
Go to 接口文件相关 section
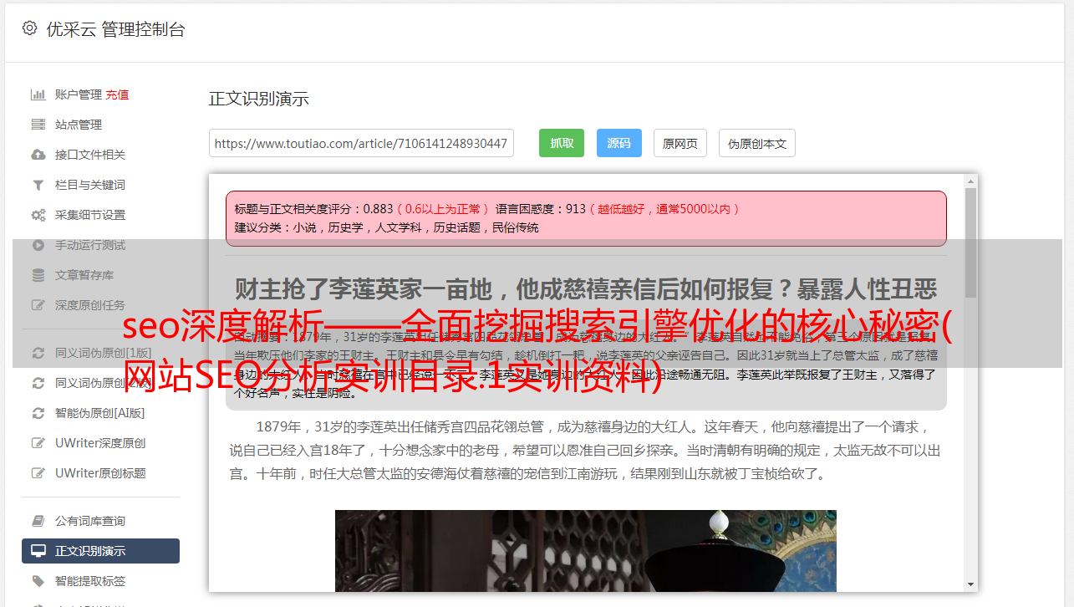click(x=90, y=155)
